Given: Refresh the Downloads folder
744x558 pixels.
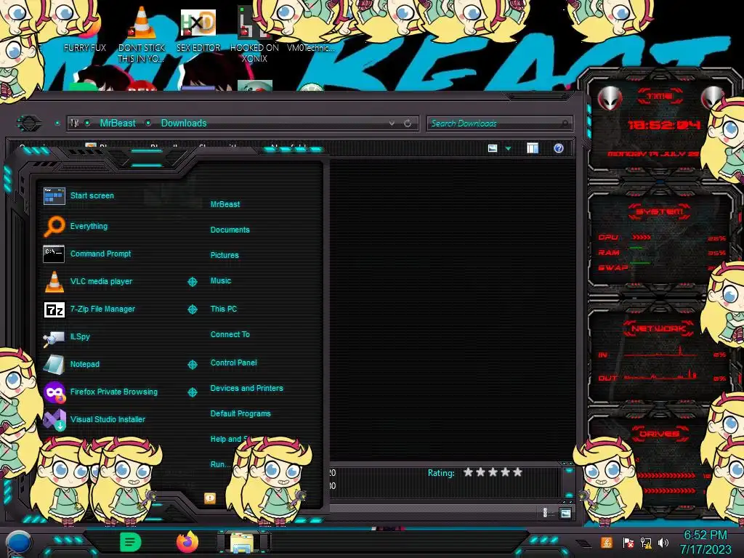Looking at the screenshot, I should tap(408, 124).
